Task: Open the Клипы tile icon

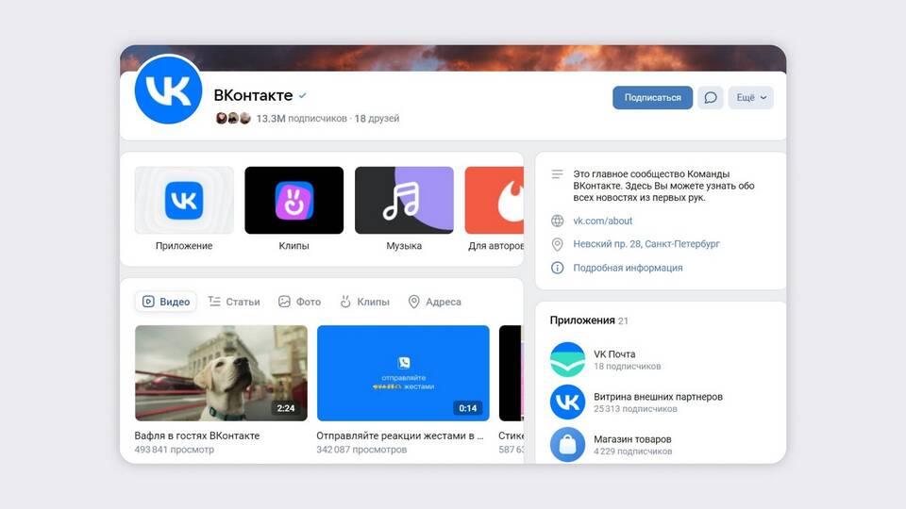Action: [294, 201]
